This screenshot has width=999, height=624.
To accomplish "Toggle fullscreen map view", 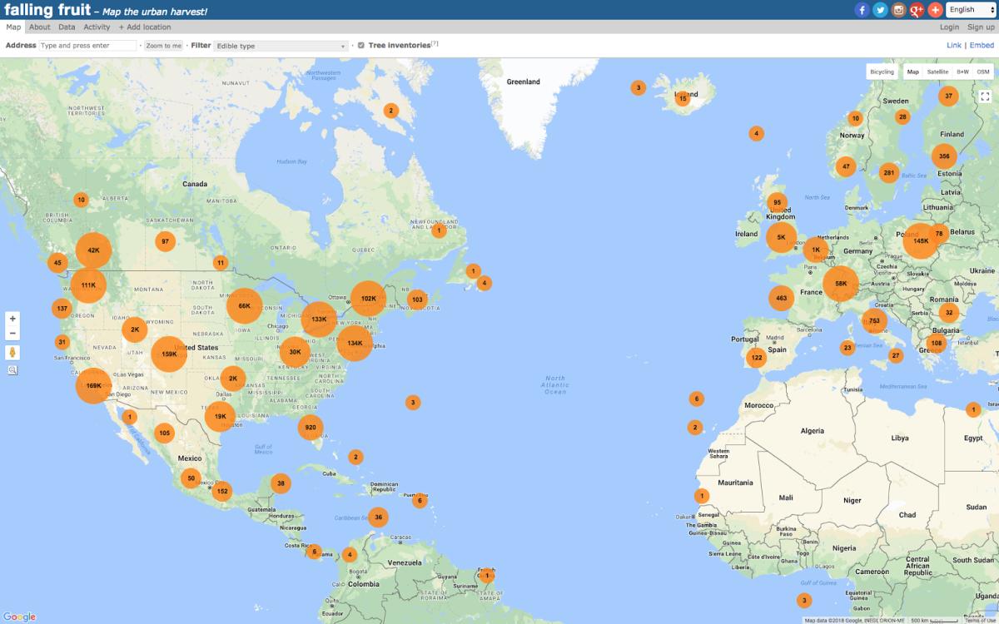I will pyautogui.click(x=985, y=97).
